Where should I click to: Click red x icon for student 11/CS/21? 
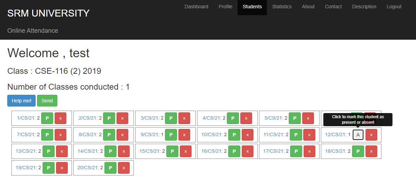309,135
